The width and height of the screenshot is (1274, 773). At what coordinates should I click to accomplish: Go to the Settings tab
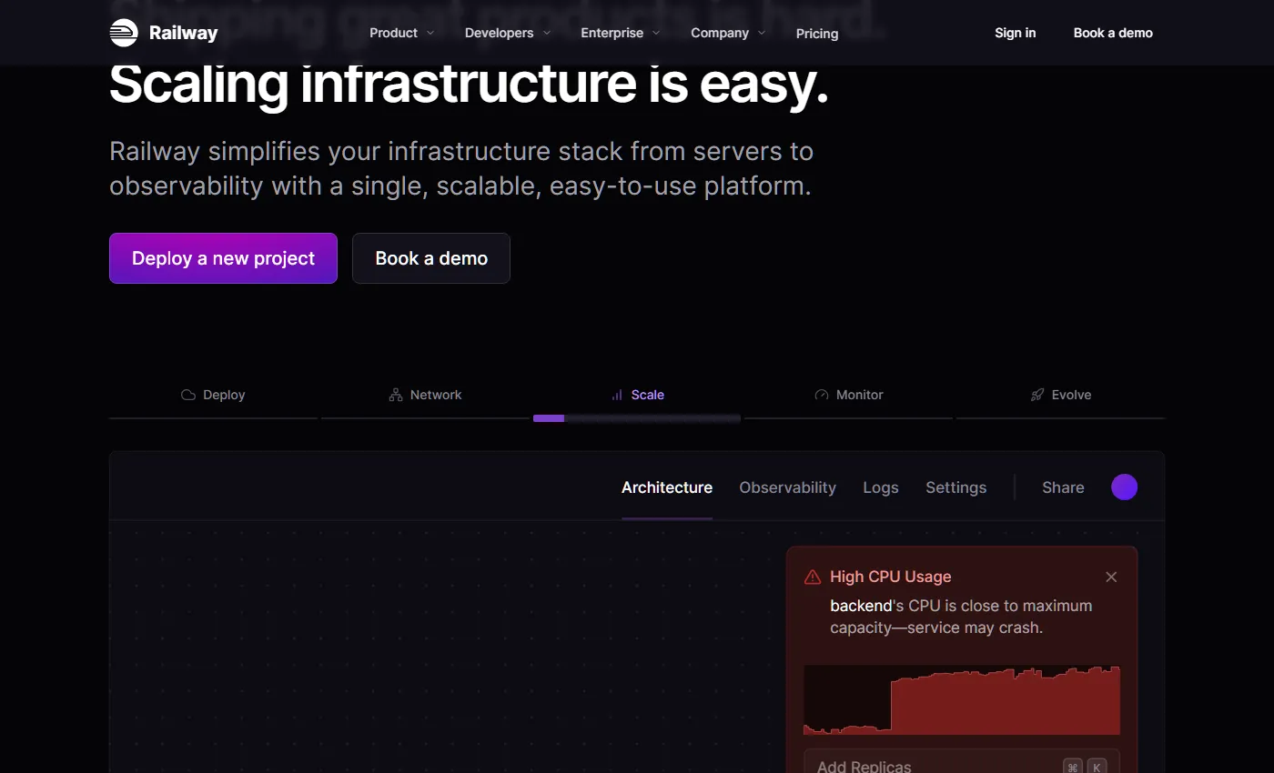pyautogui.click(x=955, y=487)
